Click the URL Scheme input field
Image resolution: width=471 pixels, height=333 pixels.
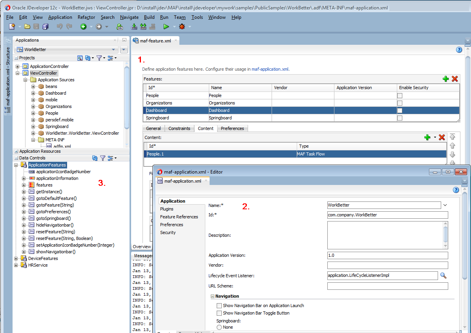click(387, 286)
